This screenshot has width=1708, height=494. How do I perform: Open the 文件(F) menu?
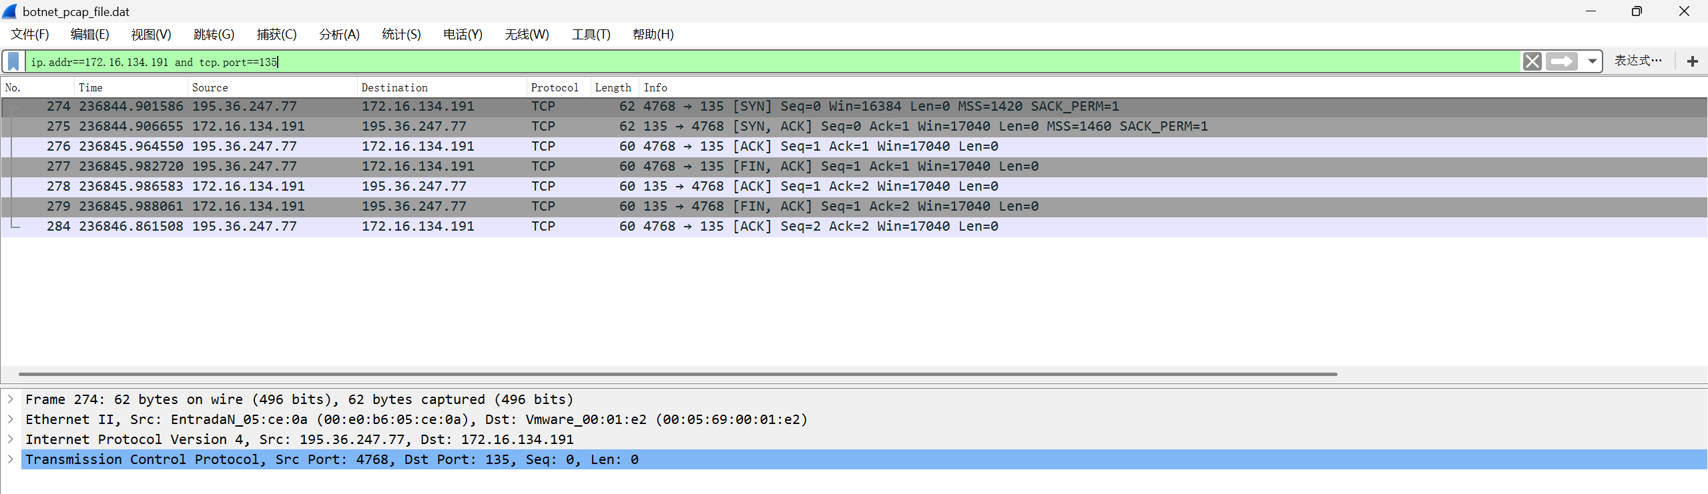(30, 35)
